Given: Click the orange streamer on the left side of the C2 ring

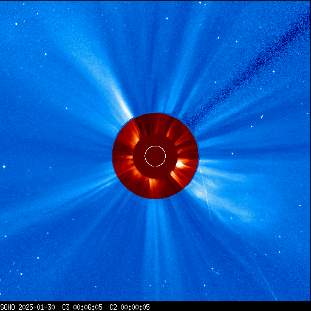Looking at the screenshot, I should click(x=126, y=157).
